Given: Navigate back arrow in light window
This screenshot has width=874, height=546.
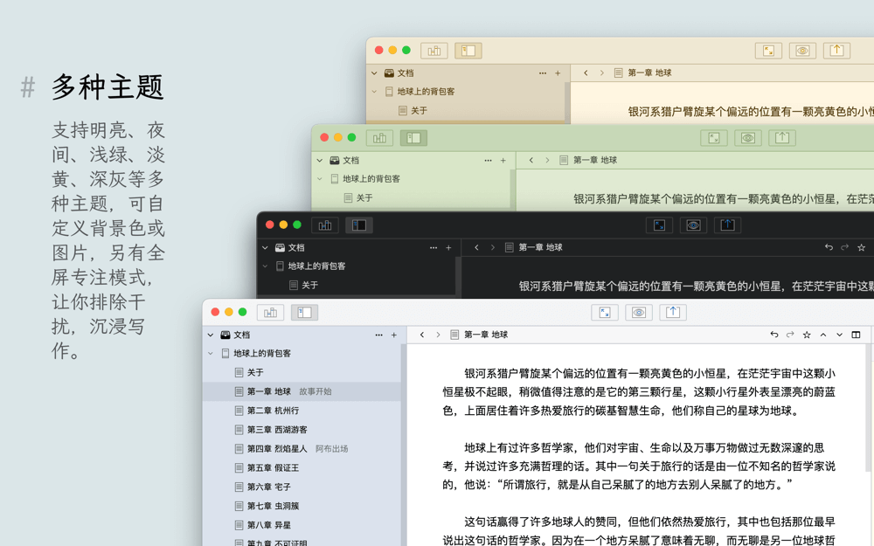Looking at the screenshot, I should pyautogui.click(x=422, y=335).
